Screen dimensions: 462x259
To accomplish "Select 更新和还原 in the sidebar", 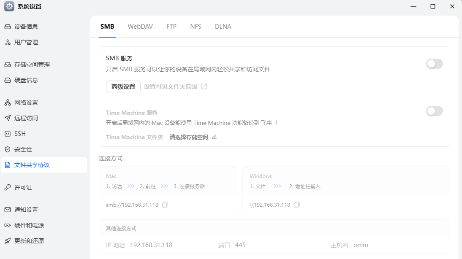I will 27,240.
